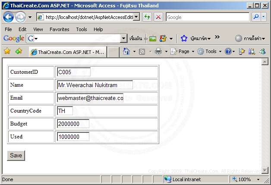Click the blue Help question mark icon
271x185 pixels.
[x=228, y=51]
